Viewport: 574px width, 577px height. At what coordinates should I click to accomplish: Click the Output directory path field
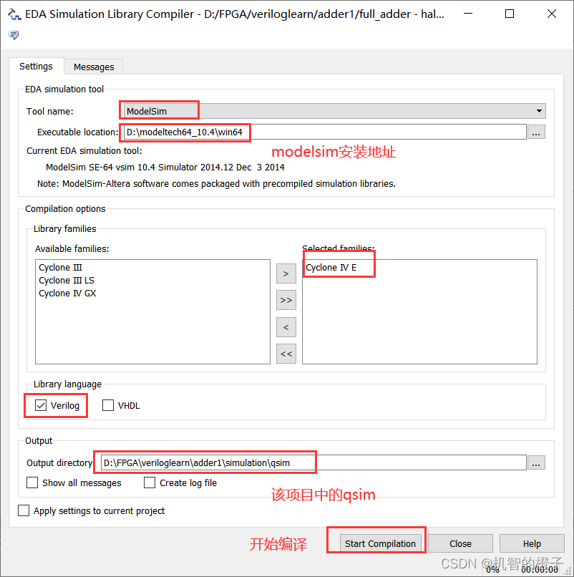[313, 462]
